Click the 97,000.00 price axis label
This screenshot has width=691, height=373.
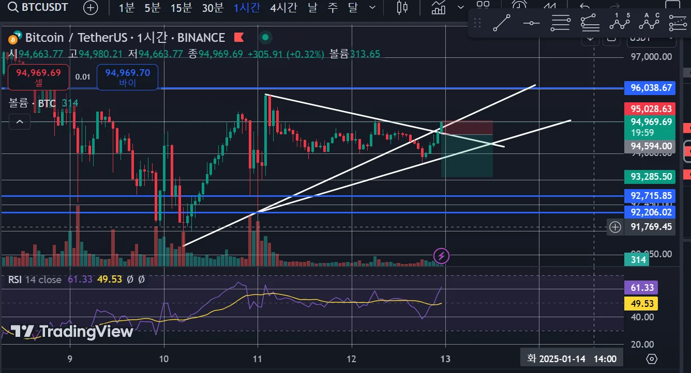(651, 57)
